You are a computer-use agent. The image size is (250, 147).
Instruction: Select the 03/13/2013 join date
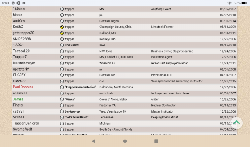(x=228, y=105)
